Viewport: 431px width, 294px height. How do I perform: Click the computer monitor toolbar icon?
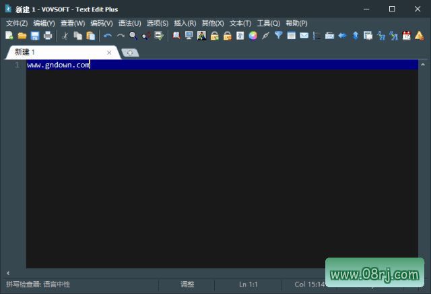[189, 36]
